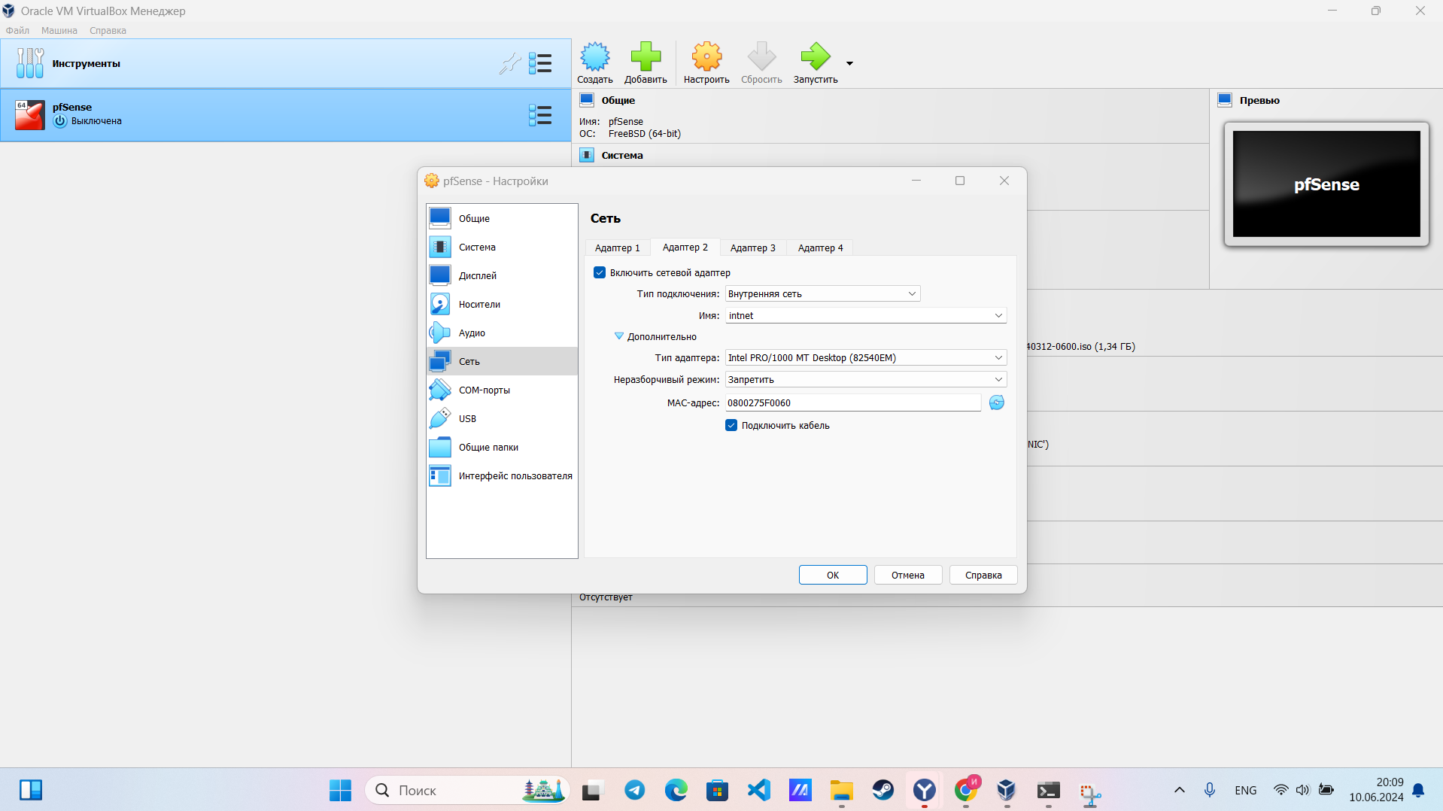Open Система settings category
1443x811 pixels.
[x=502, y=247]
